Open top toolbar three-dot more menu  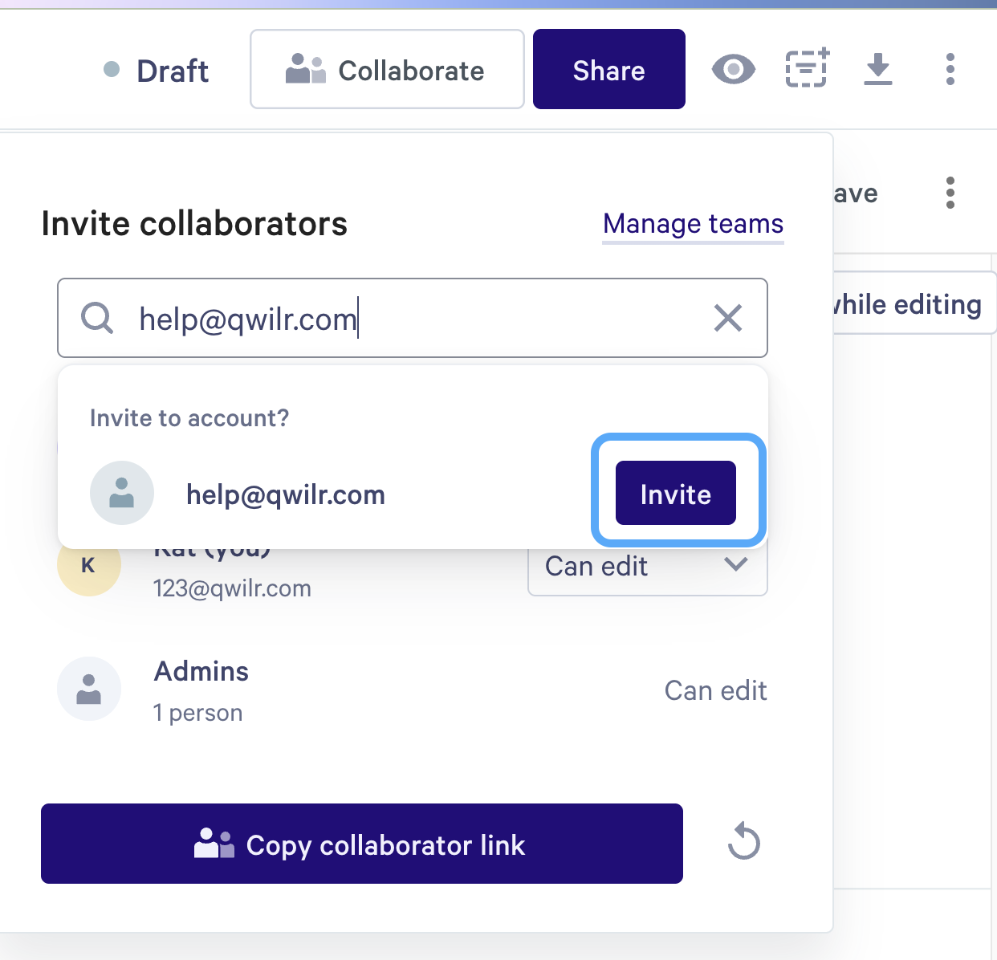(x=950, y=70)
